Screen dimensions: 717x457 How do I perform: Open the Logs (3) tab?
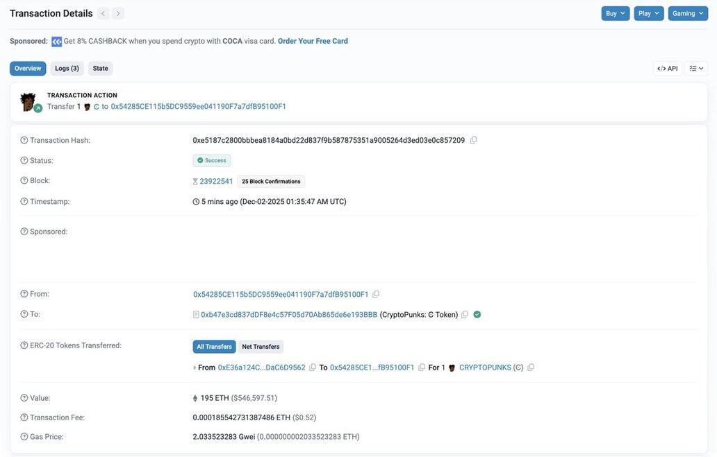(x=67, y=69)
